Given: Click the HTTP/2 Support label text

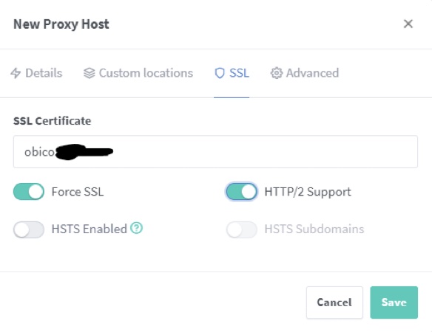Looking at the screenshot, I should pyautogui.click(x=308, y=192).
